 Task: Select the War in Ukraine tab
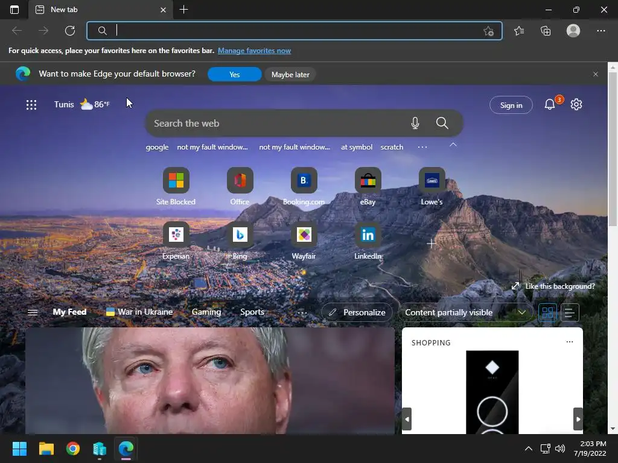pyautogui.click(x=139, y=312)
